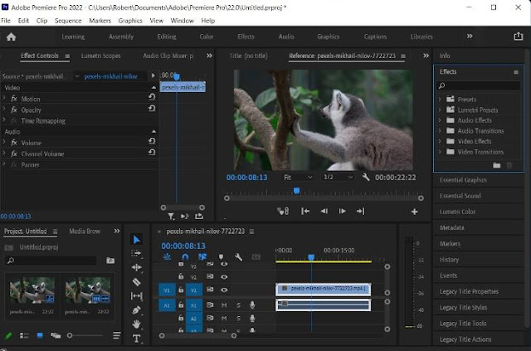Select the Type tool
Viewport: 531px width, 351px height.
tap(136, 339)
